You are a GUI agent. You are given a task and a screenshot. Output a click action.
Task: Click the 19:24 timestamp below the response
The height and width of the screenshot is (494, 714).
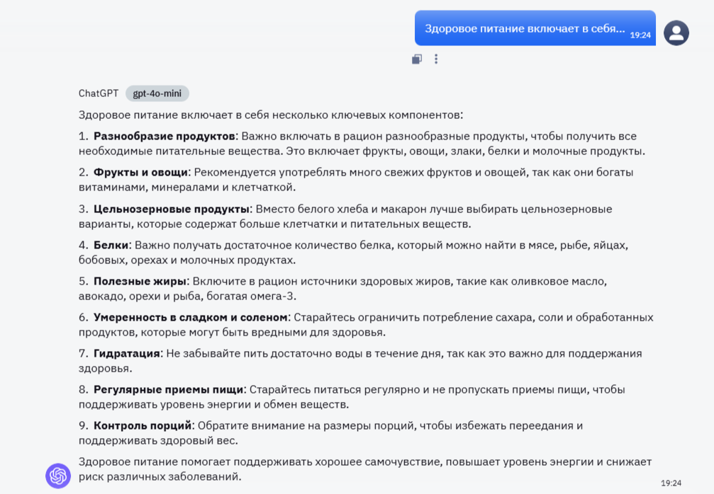tap(671, 483)
